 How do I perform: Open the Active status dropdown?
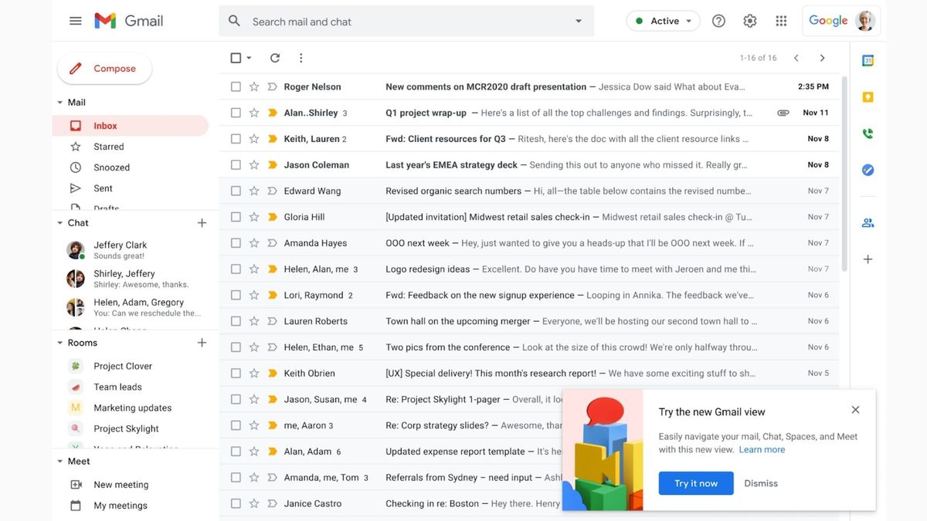[x=663, y=20]
